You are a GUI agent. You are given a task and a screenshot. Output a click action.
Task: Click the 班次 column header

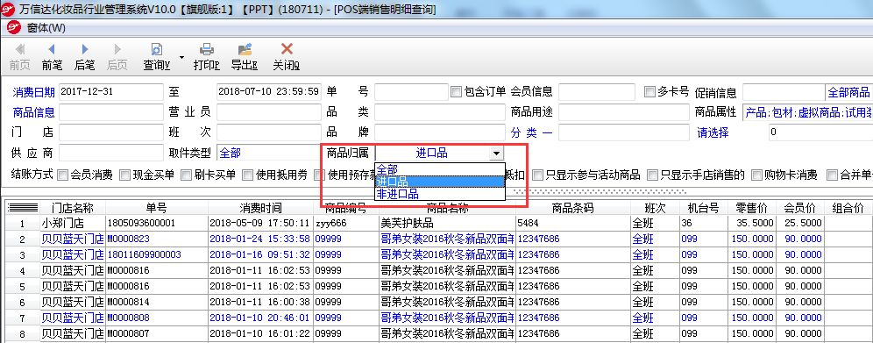(x=656, y=208)
